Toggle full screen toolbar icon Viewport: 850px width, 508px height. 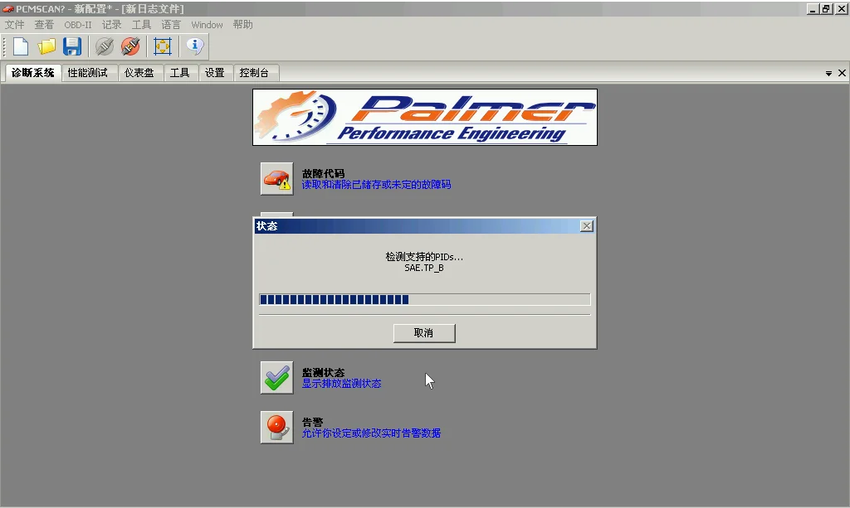(x=163, y=46)
